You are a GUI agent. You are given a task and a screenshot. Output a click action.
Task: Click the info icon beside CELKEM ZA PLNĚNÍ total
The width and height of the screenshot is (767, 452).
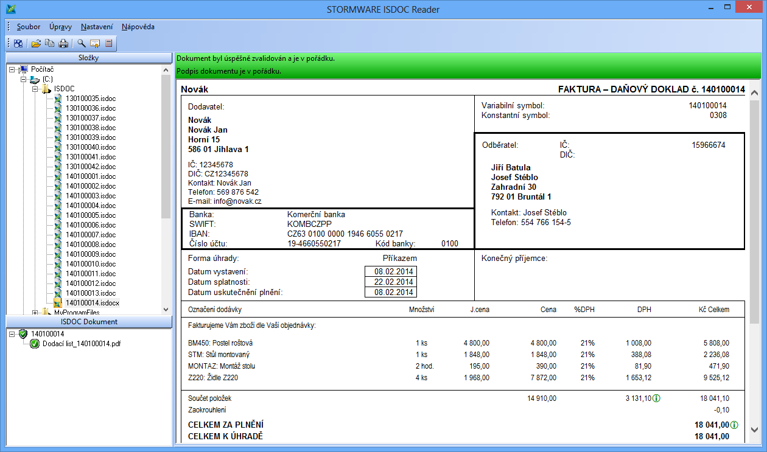[735, 425]
